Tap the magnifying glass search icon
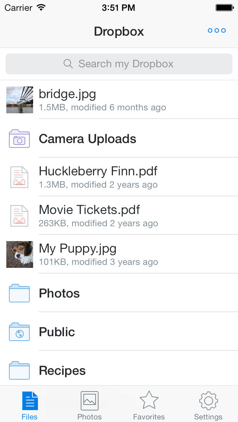Screen dimensions: 238x422 [68, 64]
